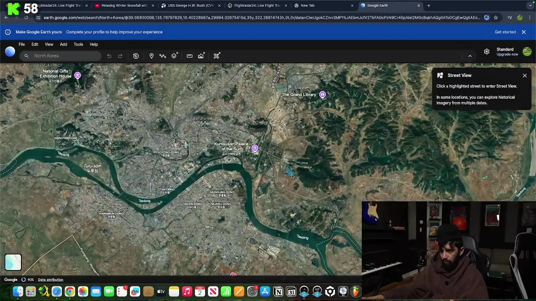Open App Store from the dock

265,291
